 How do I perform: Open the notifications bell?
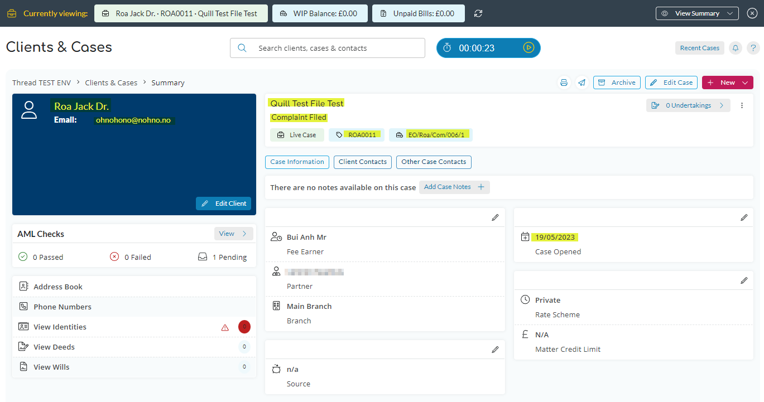coord(736,48)
